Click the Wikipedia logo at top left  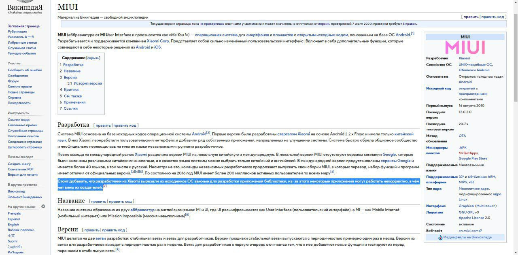click(x=25, y=7)
